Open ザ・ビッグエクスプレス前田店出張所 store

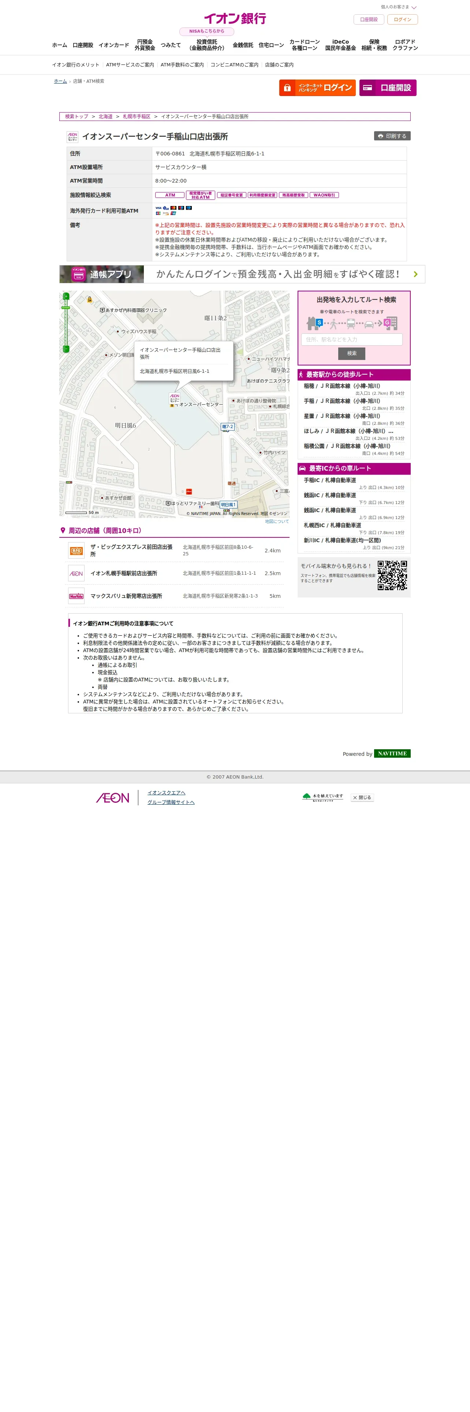(131, 550)
